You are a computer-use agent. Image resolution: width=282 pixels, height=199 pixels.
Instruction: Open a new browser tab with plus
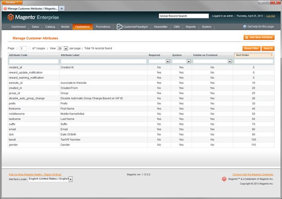(x=62, y=8)
